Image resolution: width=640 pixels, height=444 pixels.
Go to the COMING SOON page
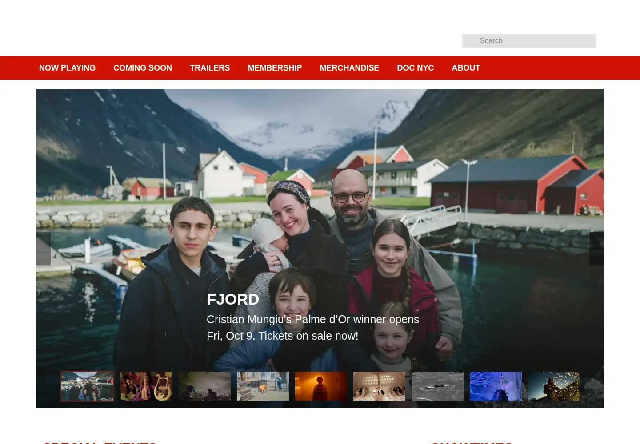[143, 68]
